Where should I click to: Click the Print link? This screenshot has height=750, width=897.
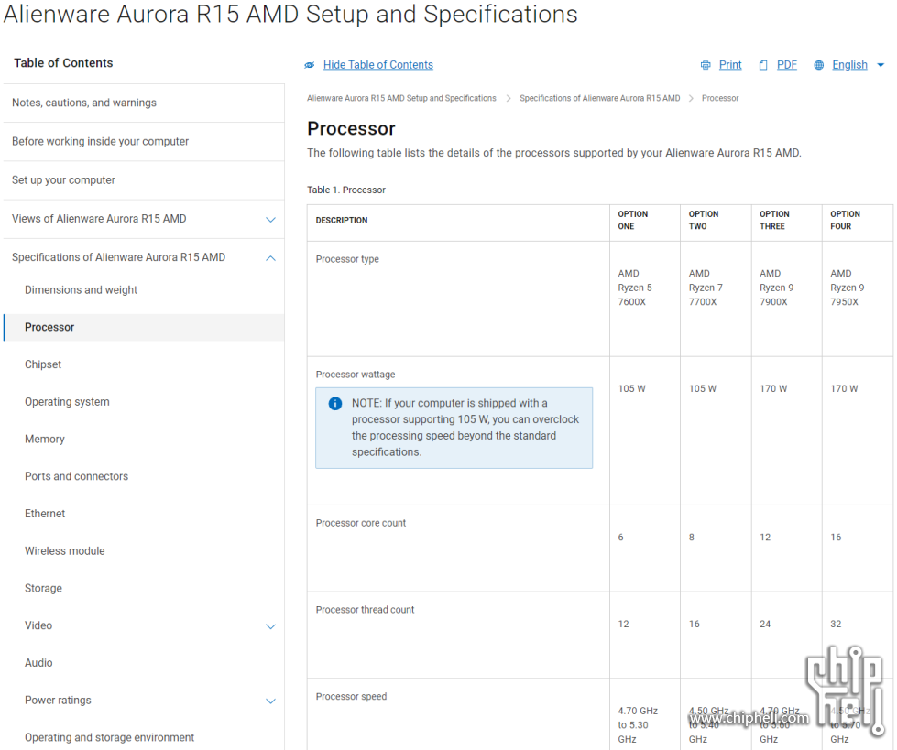coord(730,65)
